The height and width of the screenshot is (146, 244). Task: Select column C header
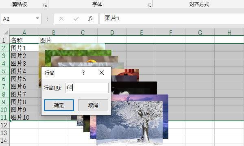[83, 32]
